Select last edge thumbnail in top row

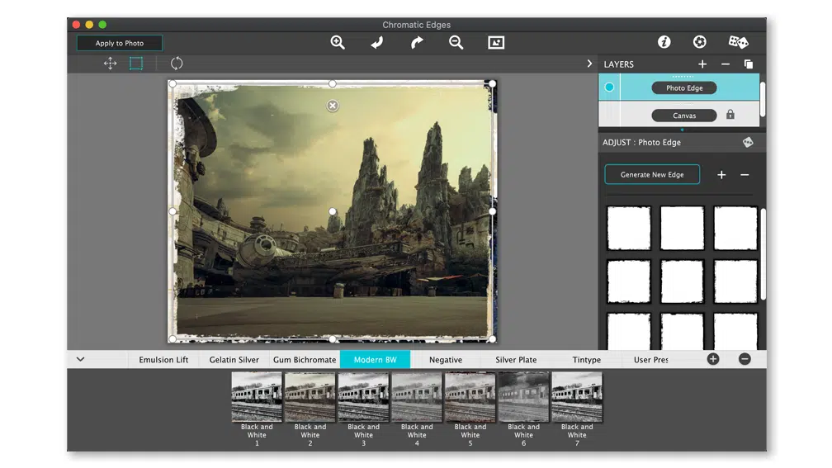pyautogui.click(x=735, y=228)
